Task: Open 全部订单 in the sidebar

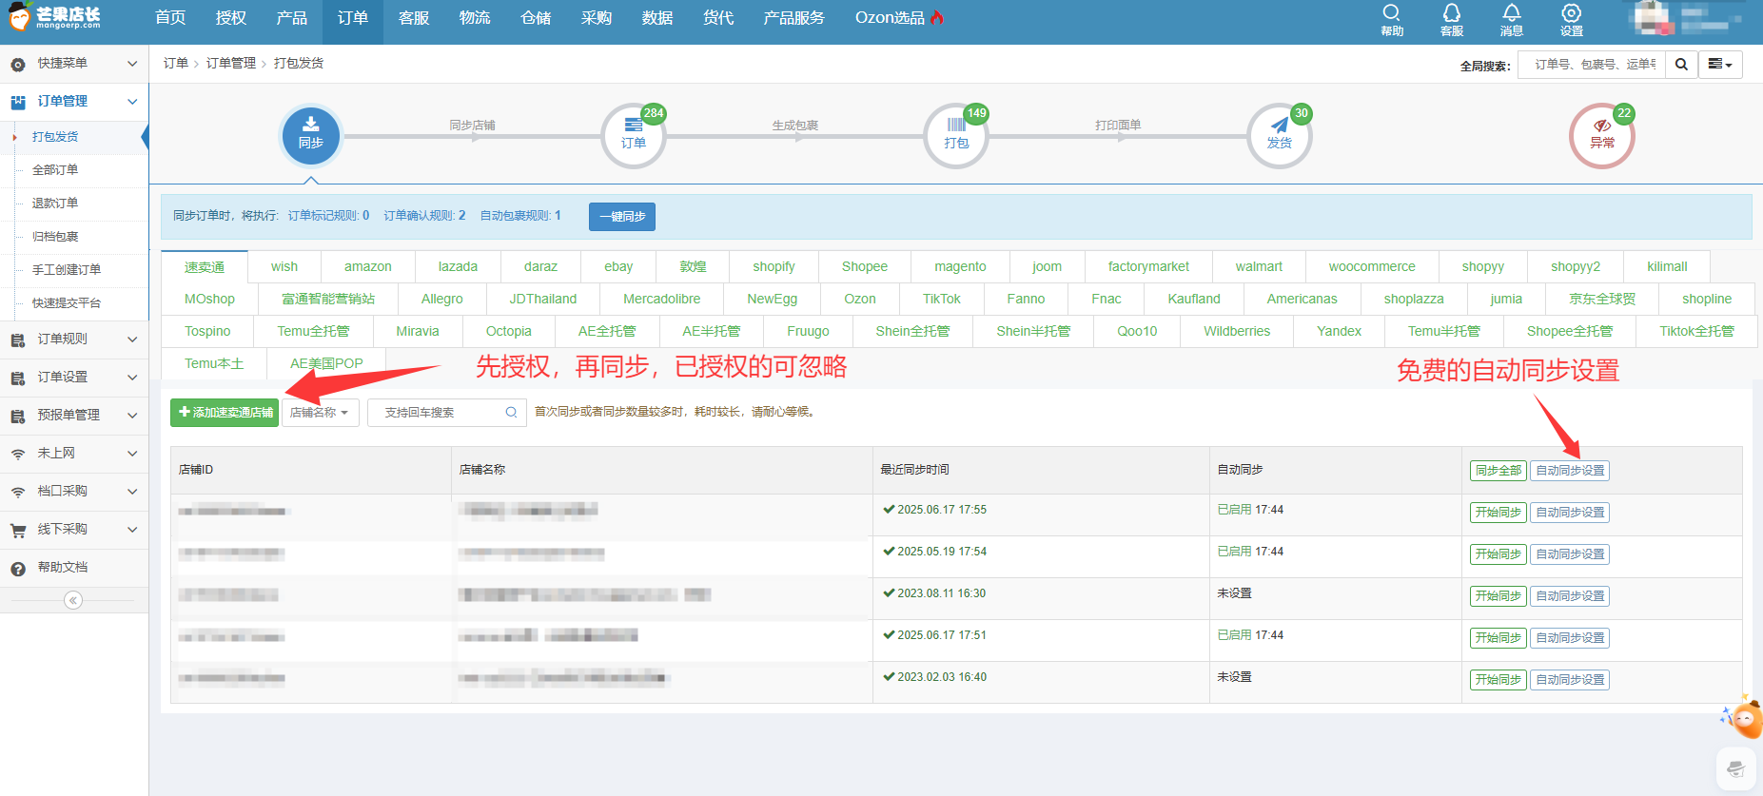Action: click(55, 170)
